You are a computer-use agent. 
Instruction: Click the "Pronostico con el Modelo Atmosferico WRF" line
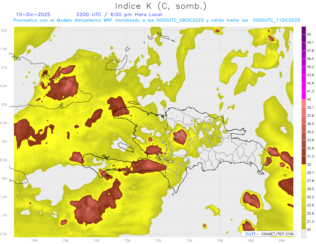157,20
